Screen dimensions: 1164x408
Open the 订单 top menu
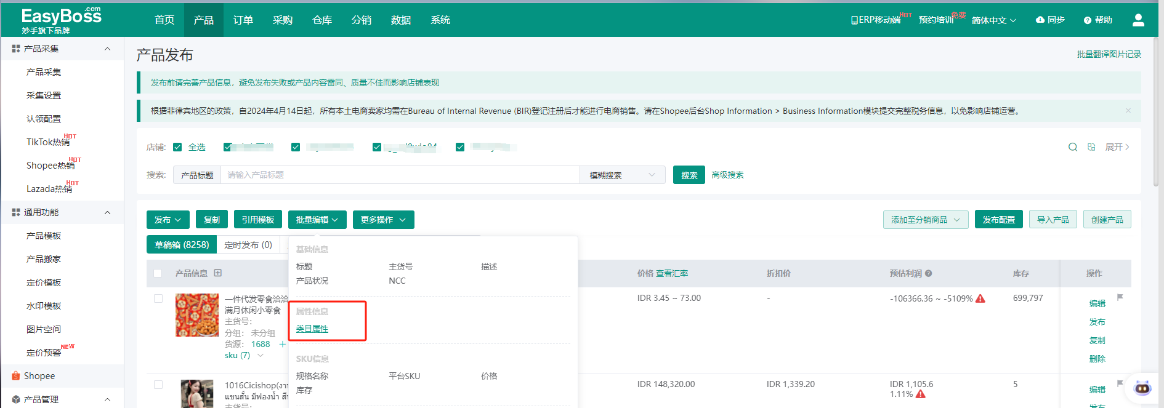(243, 20)
